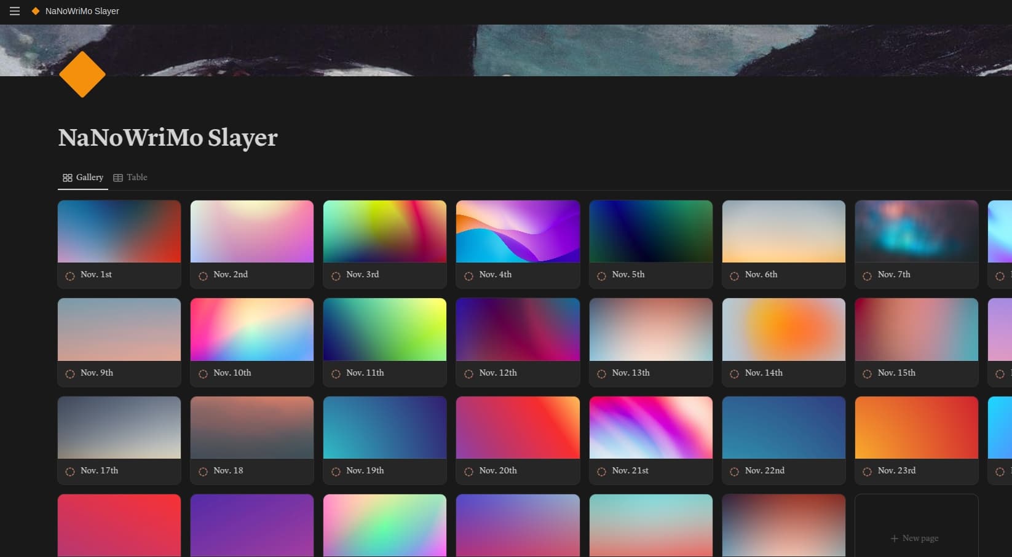The width and height of the screenshot is (1012, 557).
Task: Click the status circle icon beside Nov. 1st
Action: [x=70, y=276]
